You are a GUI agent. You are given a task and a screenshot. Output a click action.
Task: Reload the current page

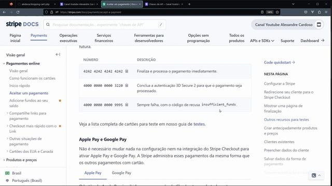coord(18,12)
